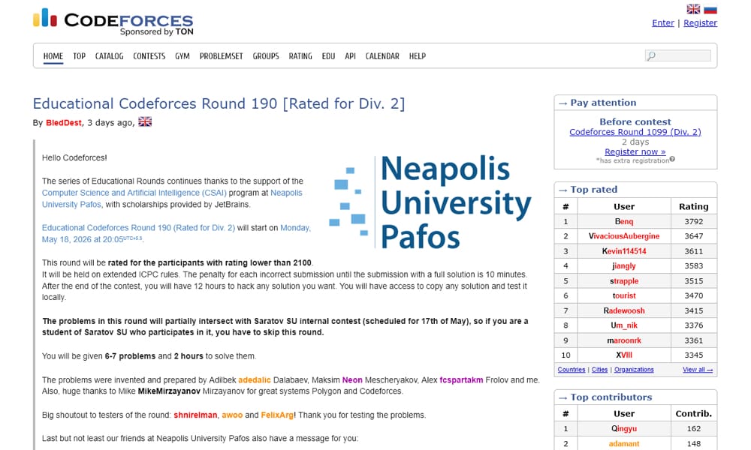
Task: Open adamant's profile in Top contributors
Action: pos(624,444)
